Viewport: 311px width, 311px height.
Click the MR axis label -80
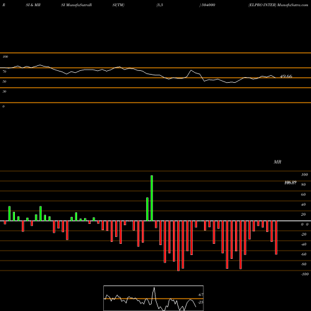[304, 264]
